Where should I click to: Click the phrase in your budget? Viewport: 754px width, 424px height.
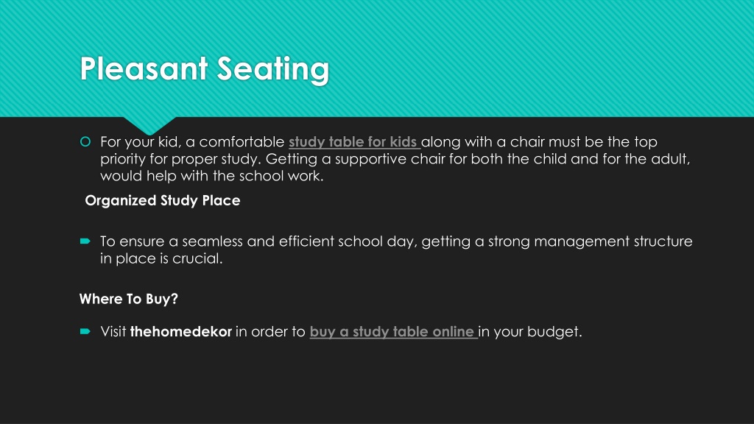click(530, 332)
